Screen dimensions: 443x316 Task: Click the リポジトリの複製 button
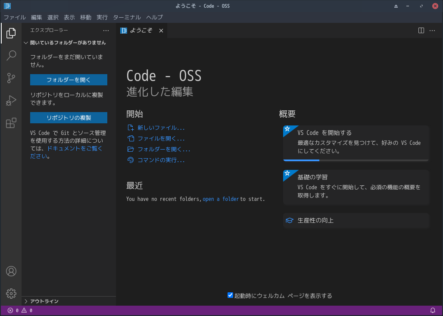coord(69,118)
